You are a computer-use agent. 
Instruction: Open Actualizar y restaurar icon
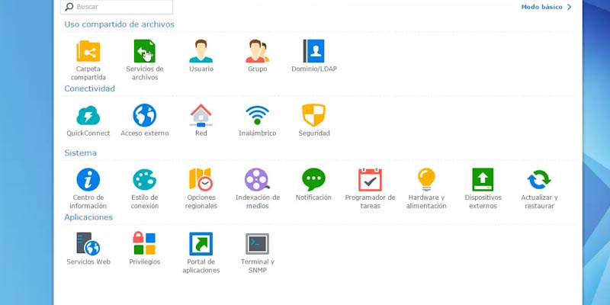click(x=539, y=179)
